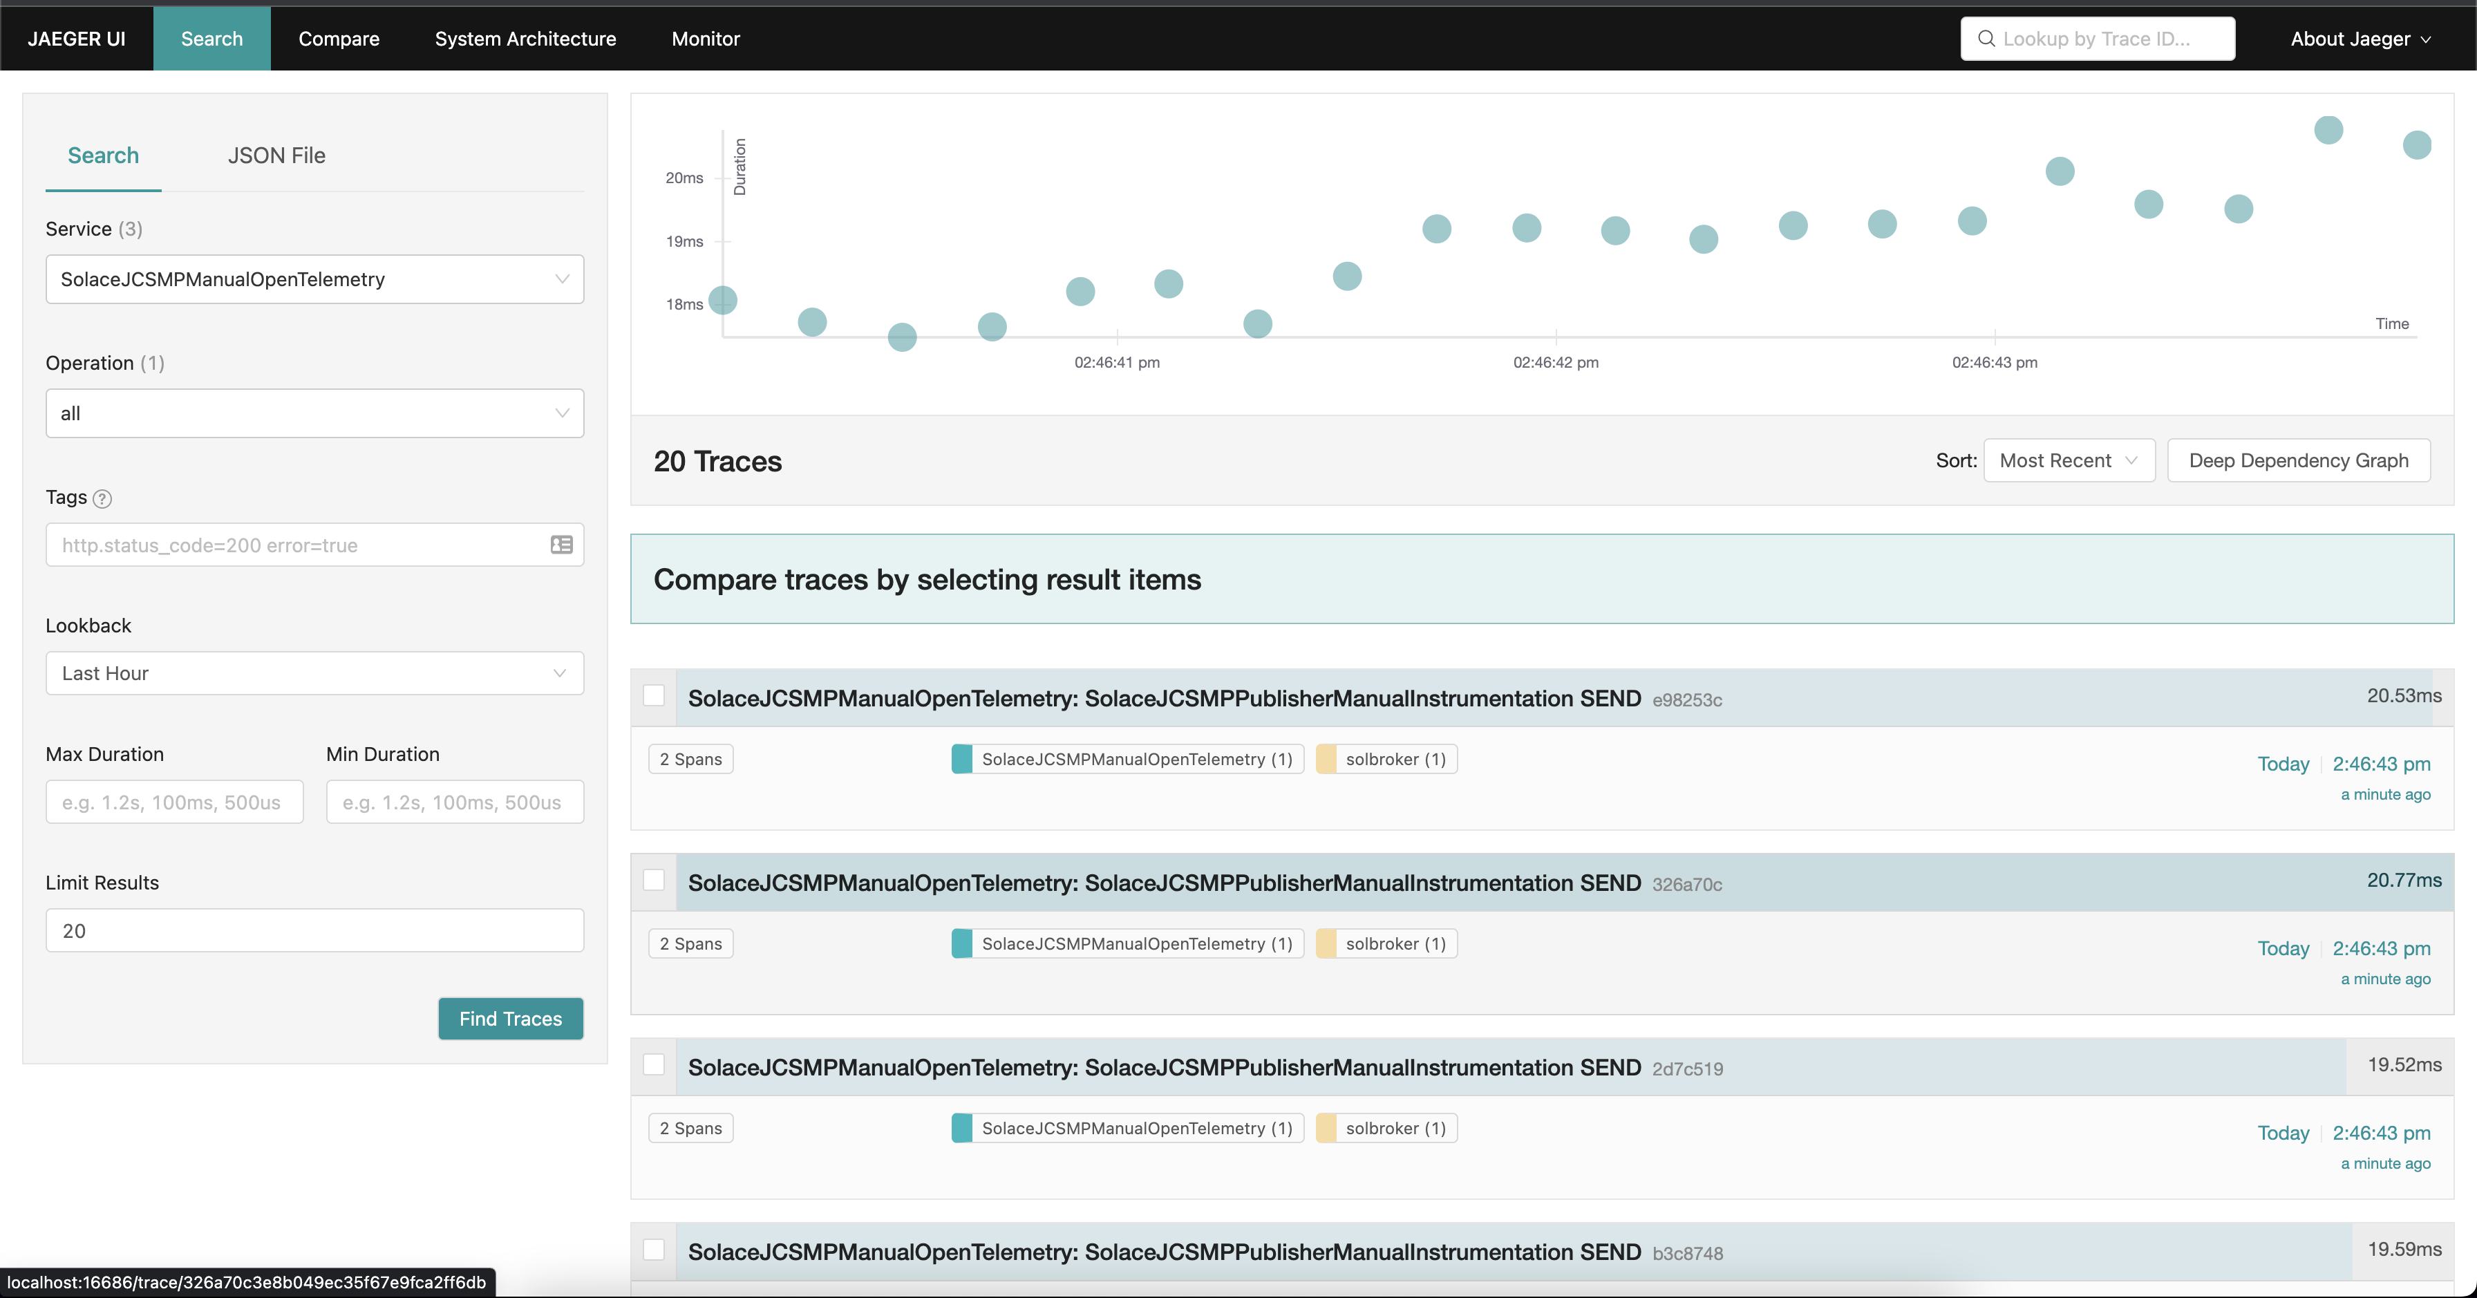
Task: Click the Tags help question-mark icon
Action: coord(102,498)
